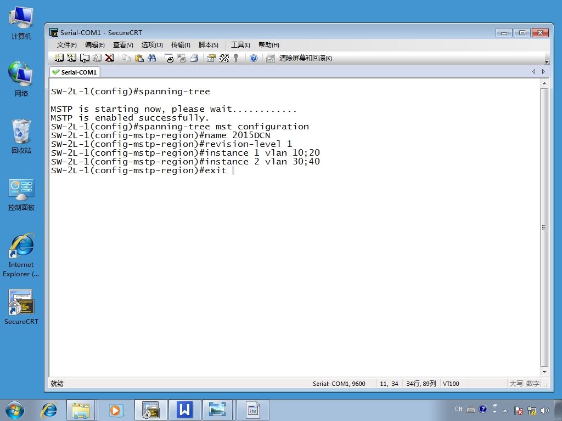Open Session Options toolbar icon
Image resolution: width=562 pixels, height=421 pixels.
211,58
